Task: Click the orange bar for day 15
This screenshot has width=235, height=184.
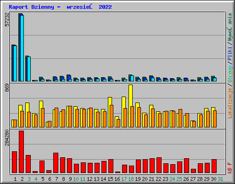Action: (112, 116)
